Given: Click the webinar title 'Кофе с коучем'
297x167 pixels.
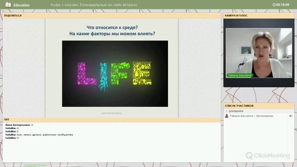Looking at the screenshot, I should (x=94, y=5).
